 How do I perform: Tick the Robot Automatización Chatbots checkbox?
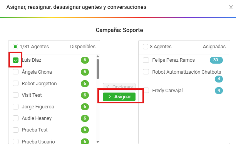point(146,72)
